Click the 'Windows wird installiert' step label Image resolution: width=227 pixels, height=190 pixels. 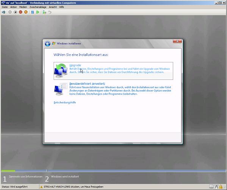pyautogui.click(x=65, y=176)
